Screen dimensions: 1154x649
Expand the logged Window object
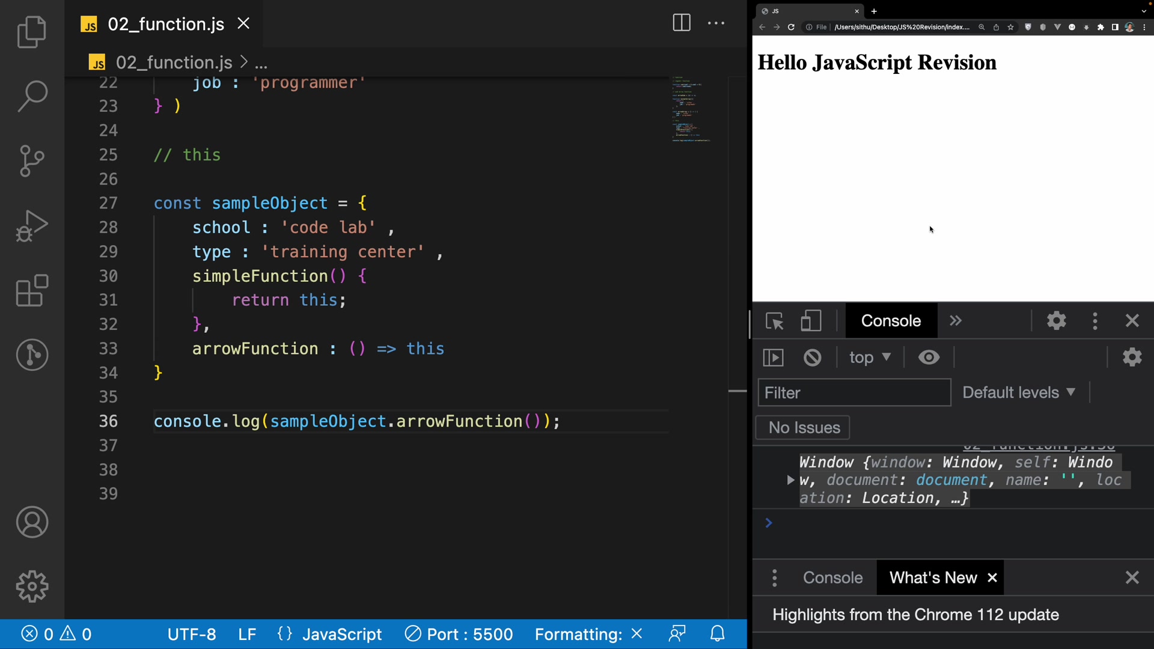pos(790,480)
